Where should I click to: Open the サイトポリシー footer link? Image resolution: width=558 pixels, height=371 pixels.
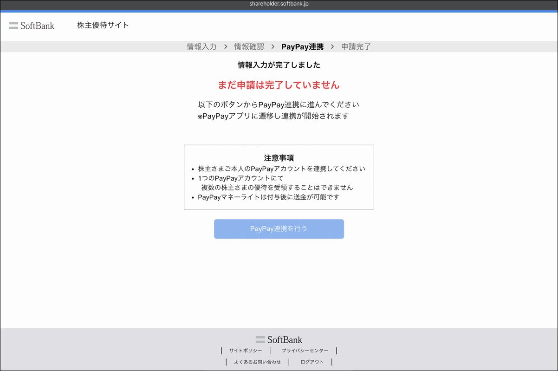[x=246, y=351]
